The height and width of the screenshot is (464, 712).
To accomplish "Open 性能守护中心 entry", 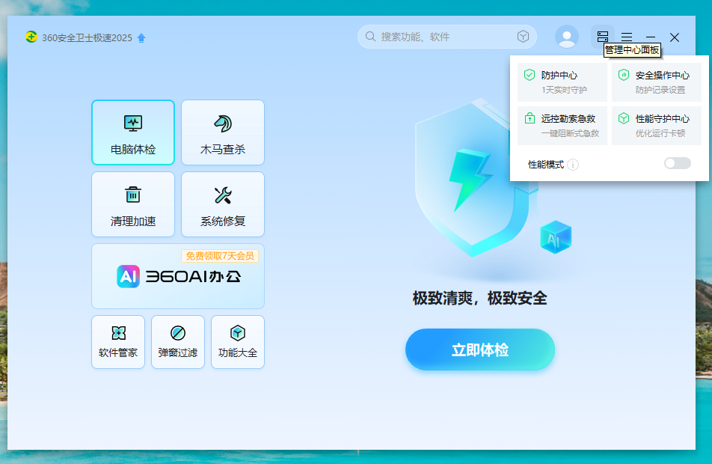I will pyautogui.click(x=657, y=126).
